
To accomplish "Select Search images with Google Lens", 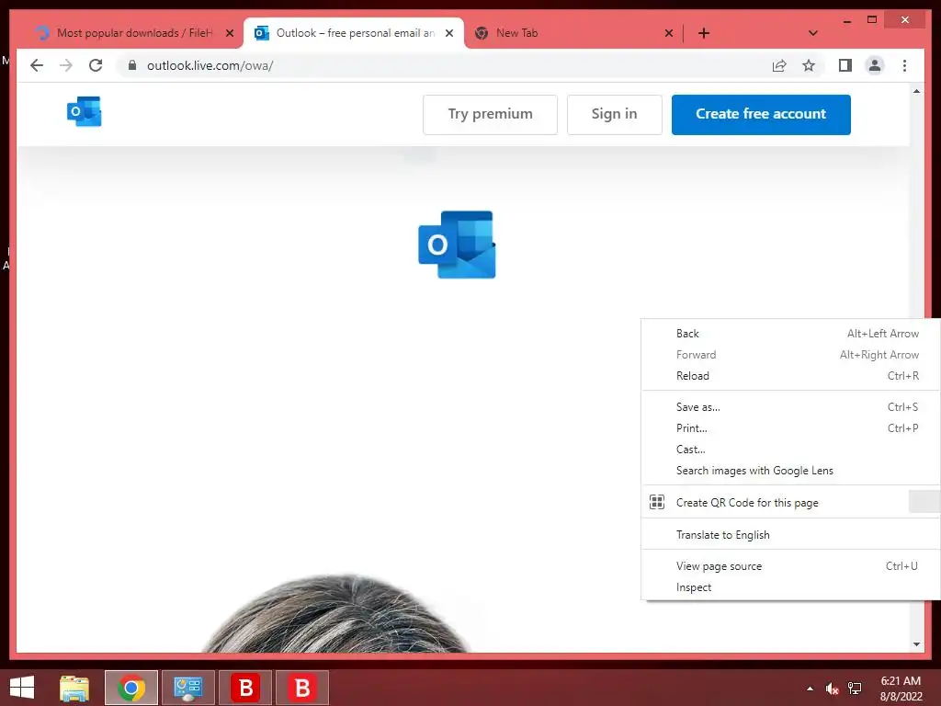I will (x=790, y=471).
